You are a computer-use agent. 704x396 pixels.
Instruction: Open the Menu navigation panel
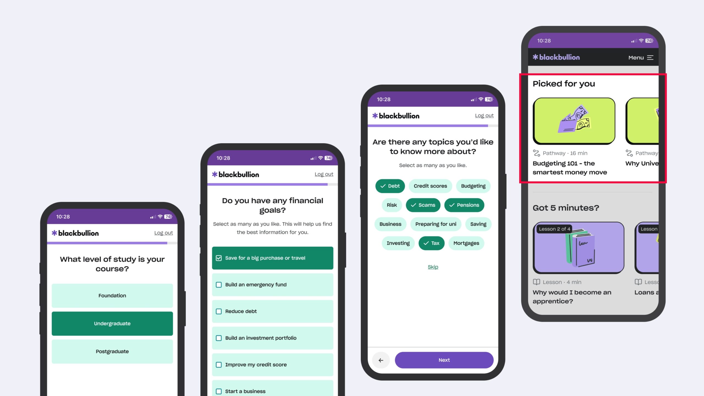(641, 57)
